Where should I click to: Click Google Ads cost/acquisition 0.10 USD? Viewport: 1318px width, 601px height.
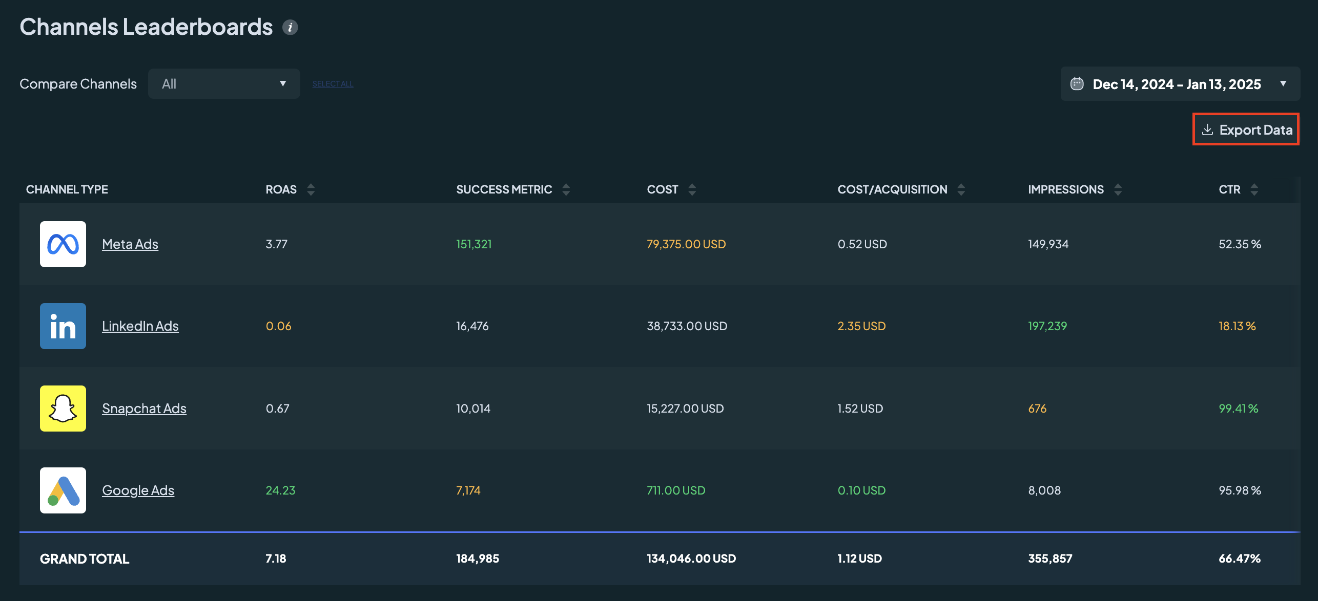[861, 490]
